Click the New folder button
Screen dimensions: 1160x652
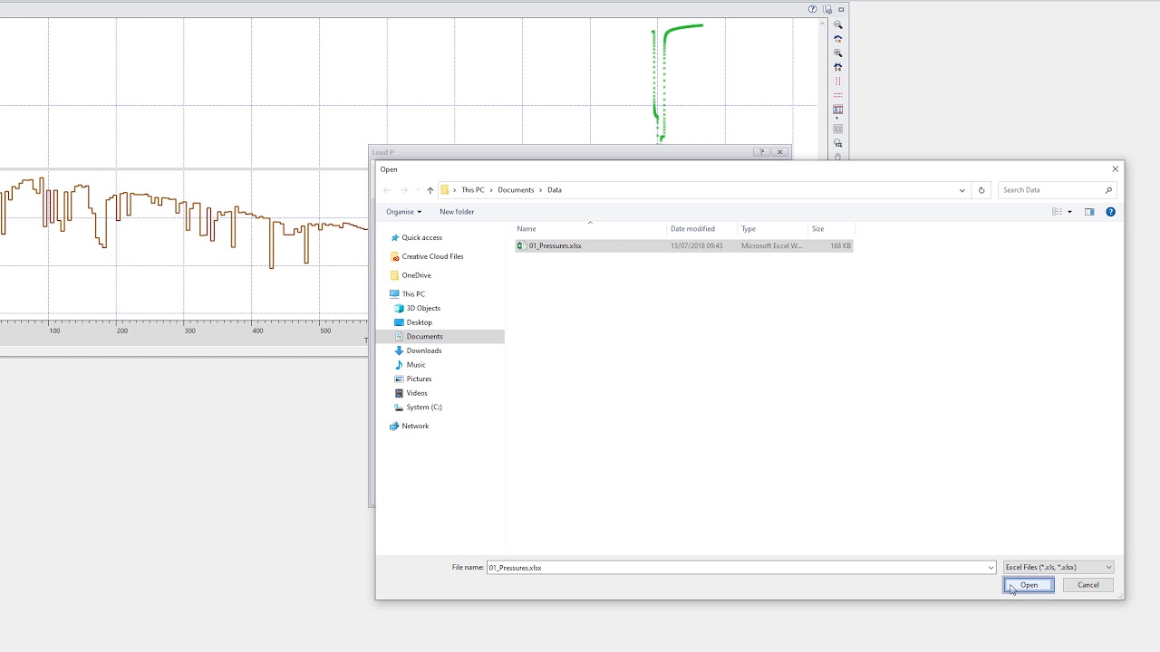point(457,212)
